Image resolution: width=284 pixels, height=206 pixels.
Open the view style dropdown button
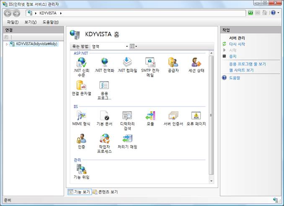[x=133, y=46]
